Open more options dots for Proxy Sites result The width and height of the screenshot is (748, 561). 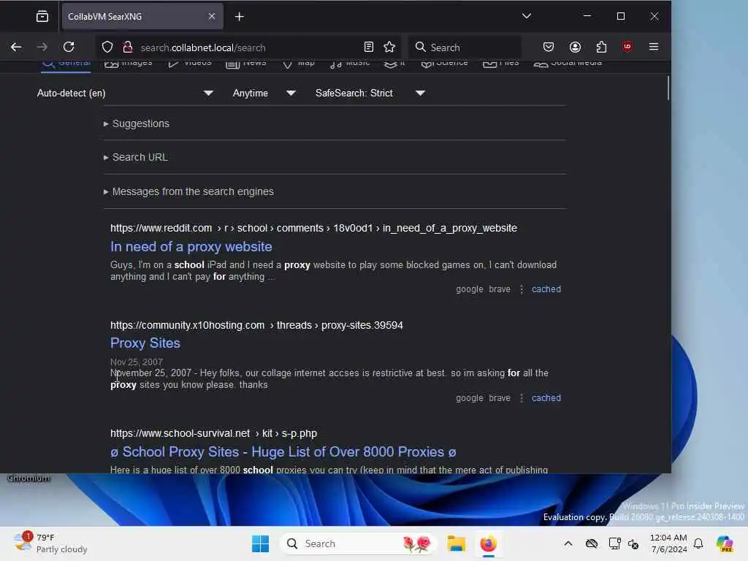pyautogui.click(x=522, y=398)
